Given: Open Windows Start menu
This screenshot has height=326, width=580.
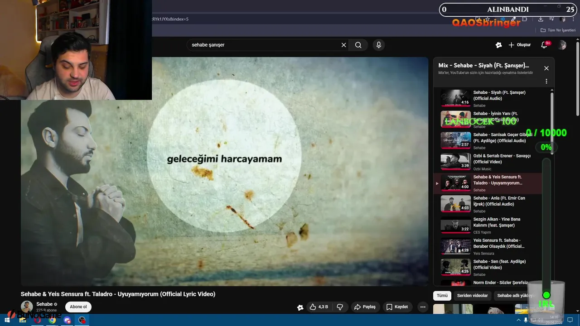Looking at the screenshot, I should (x=7, y=320).
